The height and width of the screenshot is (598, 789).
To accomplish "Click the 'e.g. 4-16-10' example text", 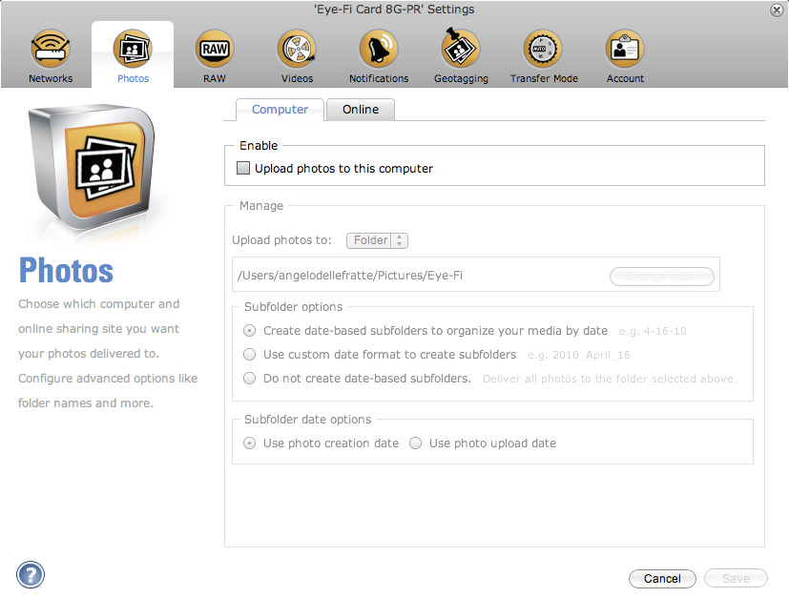I will pyautogui.click(x=653, y=331).
